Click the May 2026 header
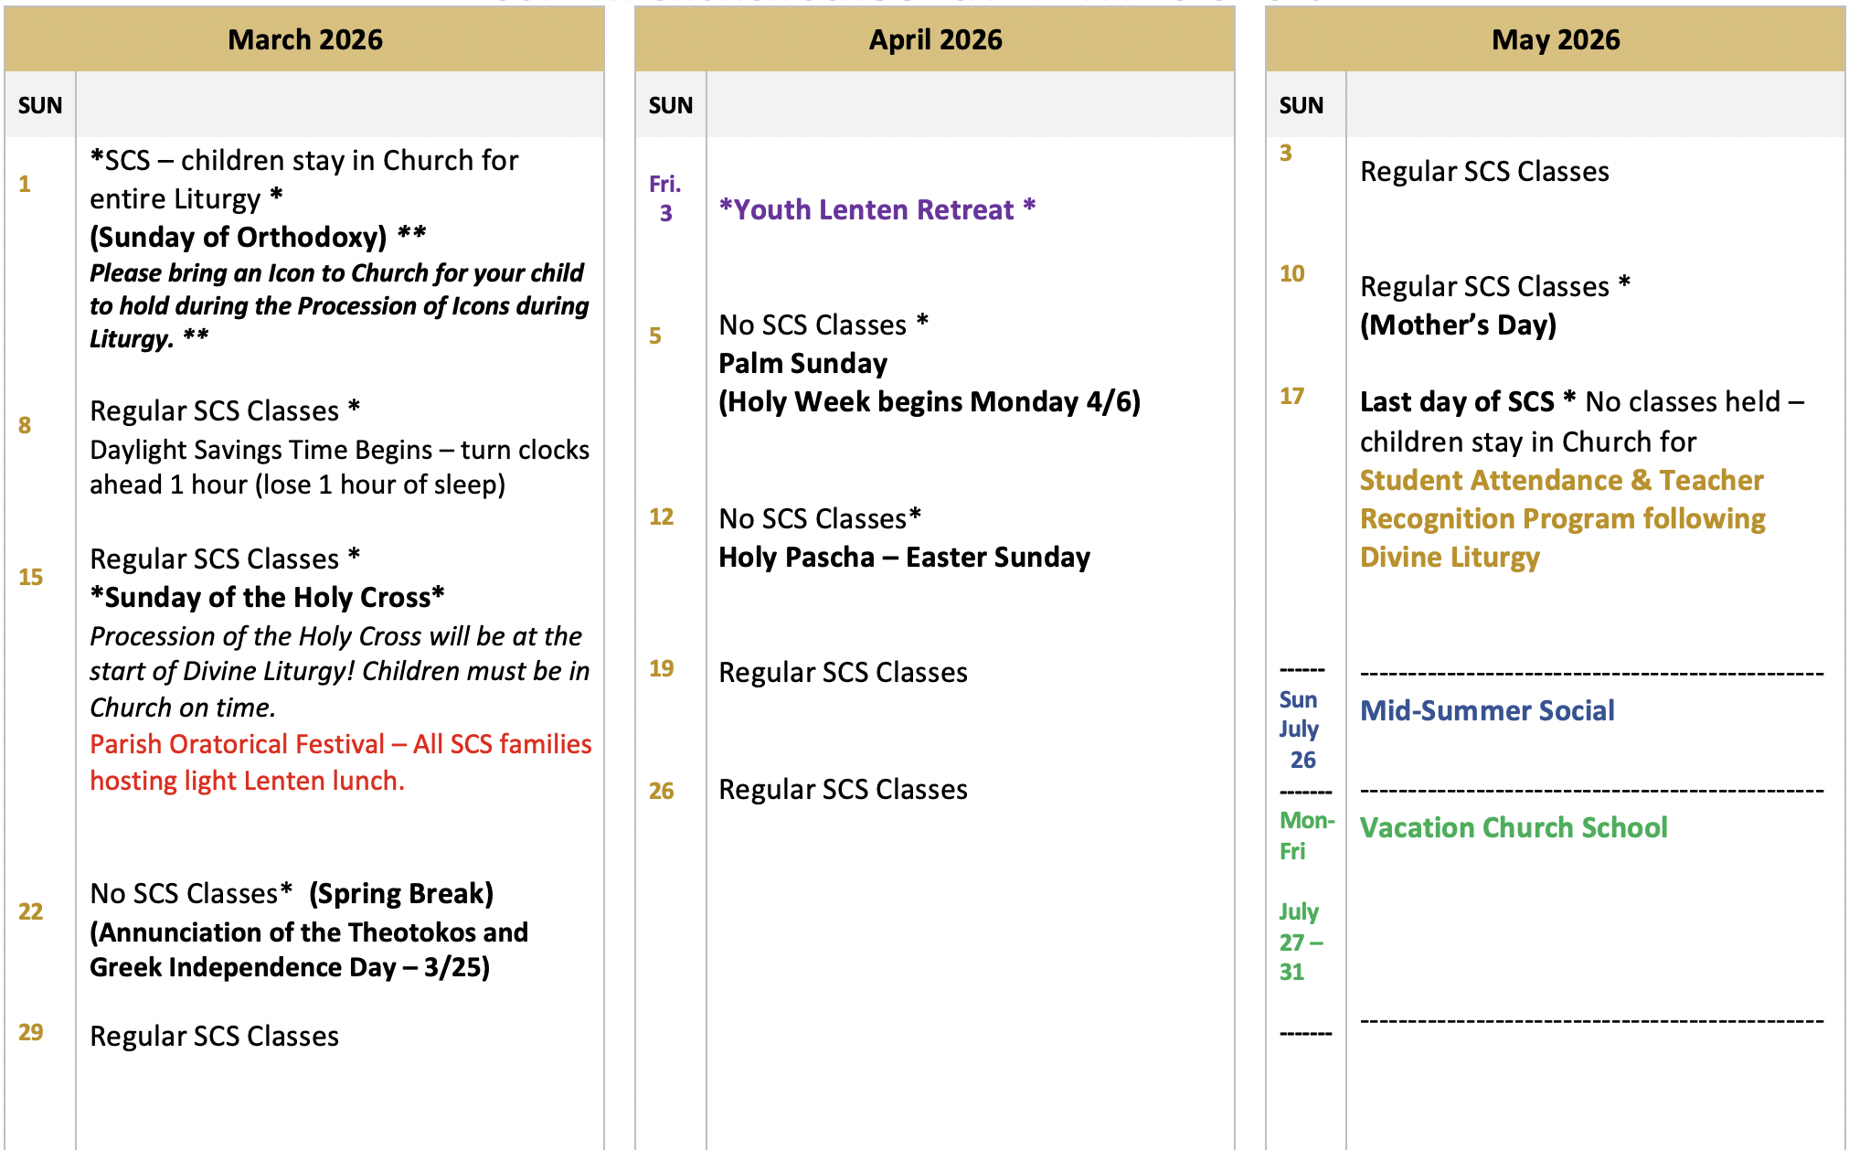1870x1150 pixels. [1555, 39]
